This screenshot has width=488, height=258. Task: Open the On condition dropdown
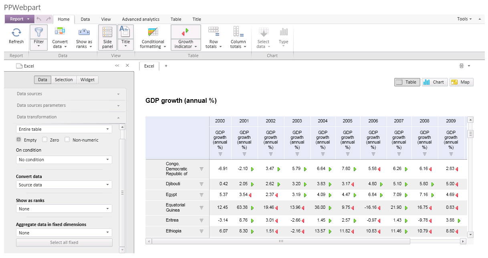(x=64, y=160)
